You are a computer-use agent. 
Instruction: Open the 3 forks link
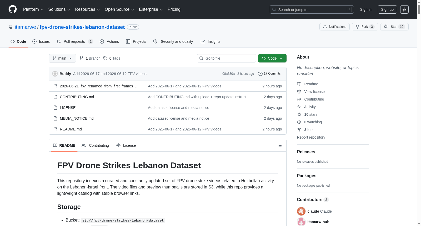[x=310, y=130]
